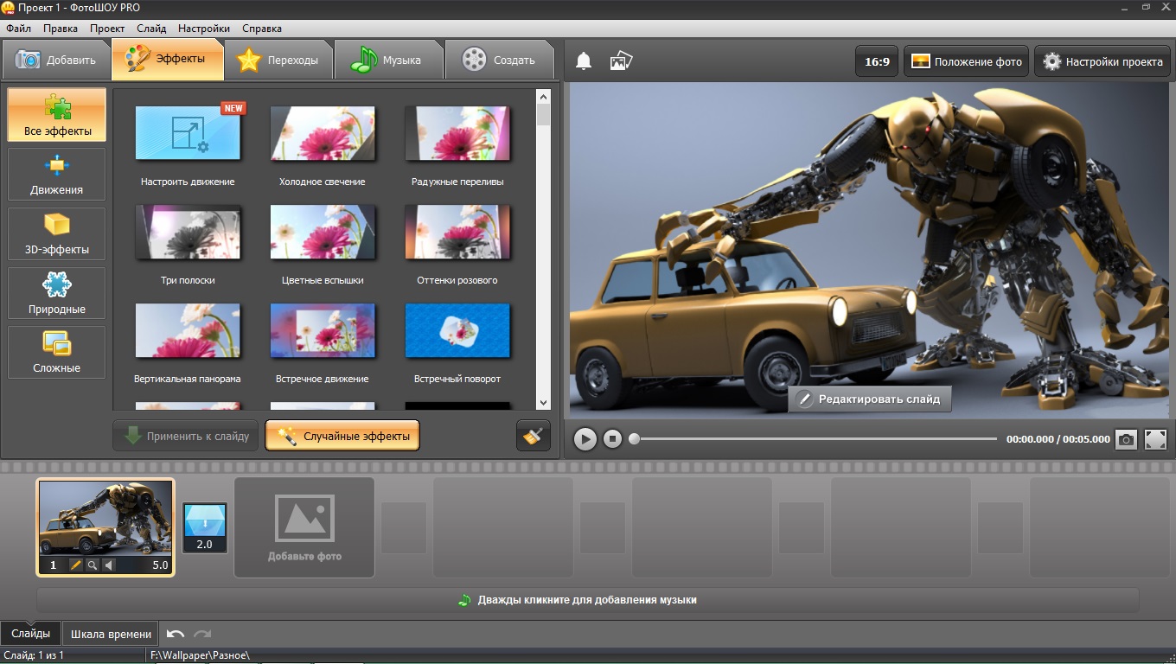The width and height of the screenshot is (1176, 664).
Task: Choose the Вертикальная панорама effect
Action: (188, 330)
